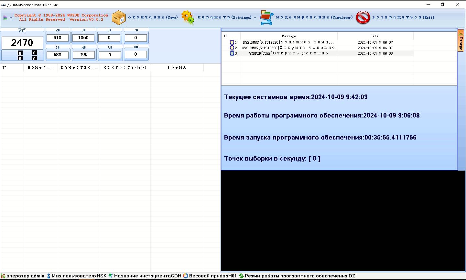Click the Save toolbar label
This screenshot has width=466, height=280.
(x=153, y=17)
